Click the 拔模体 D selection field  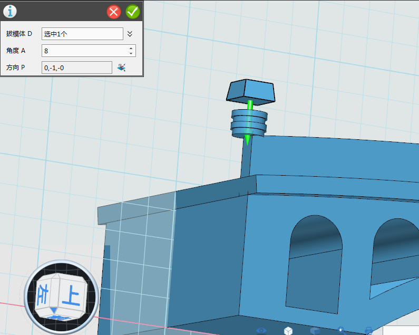click(x=82, y=34)
